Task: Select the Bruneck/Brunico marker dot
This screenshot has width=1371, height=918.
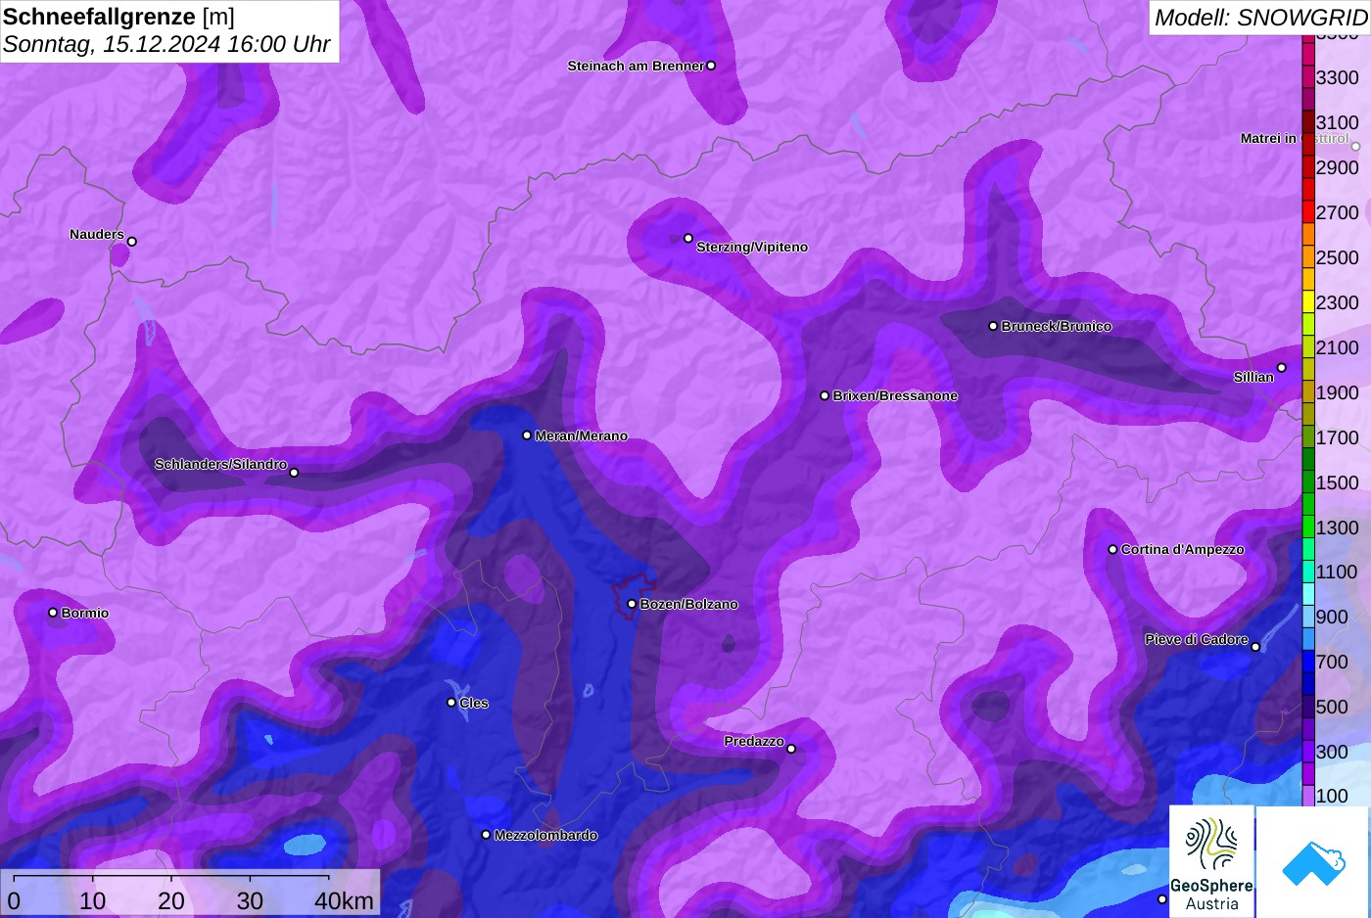Action: click(993, 326)
